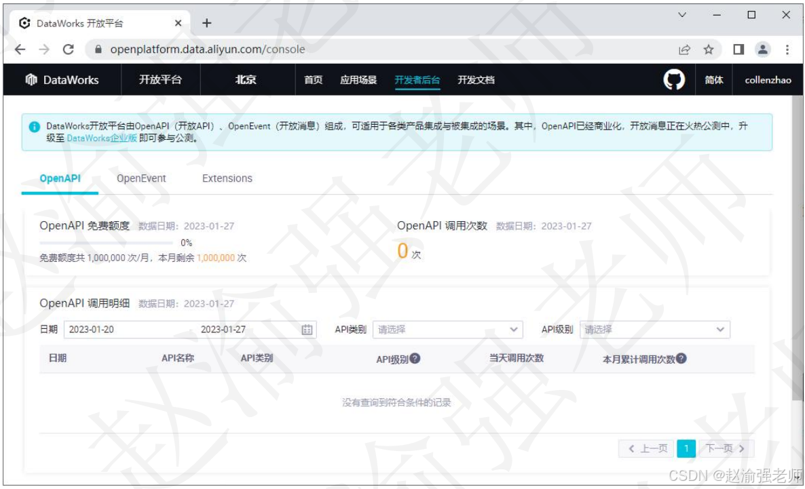Screen dimensions: 805x489
Task: Open the browser side panel icon
Action: (738, 50)
